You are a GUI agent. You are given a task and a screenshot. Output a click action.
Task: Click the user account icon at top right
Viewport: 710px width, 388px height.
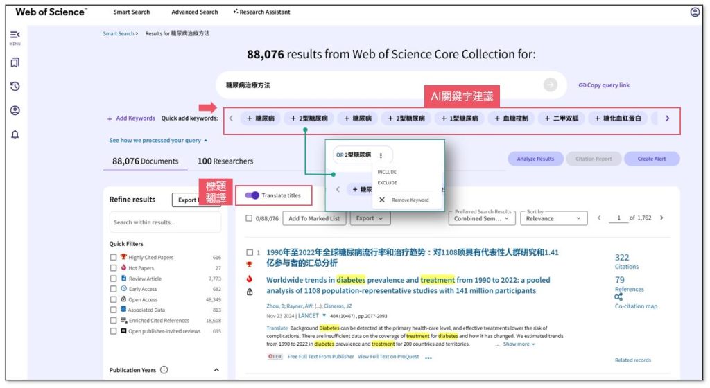tap(695, 12)
